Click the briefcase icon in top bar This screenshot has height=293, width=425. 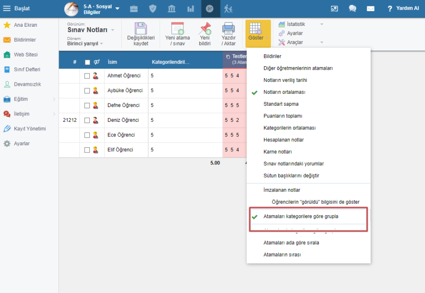(x=134, y=8)
